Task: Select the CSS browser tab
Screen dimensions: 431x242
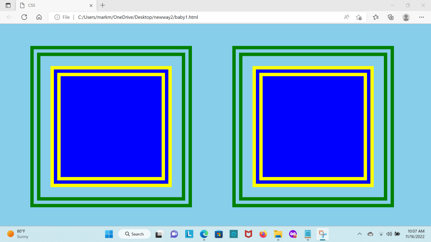Action: [x=51, y=5]
